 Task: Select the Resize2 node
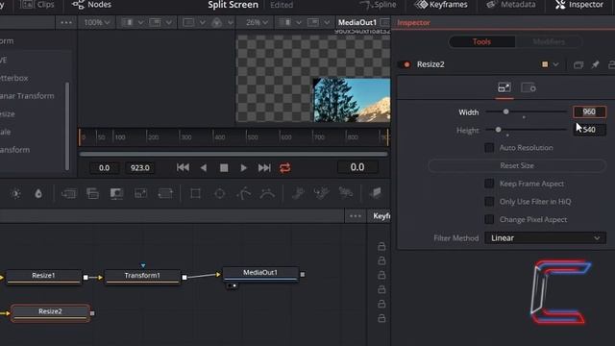tap(50, 312)
